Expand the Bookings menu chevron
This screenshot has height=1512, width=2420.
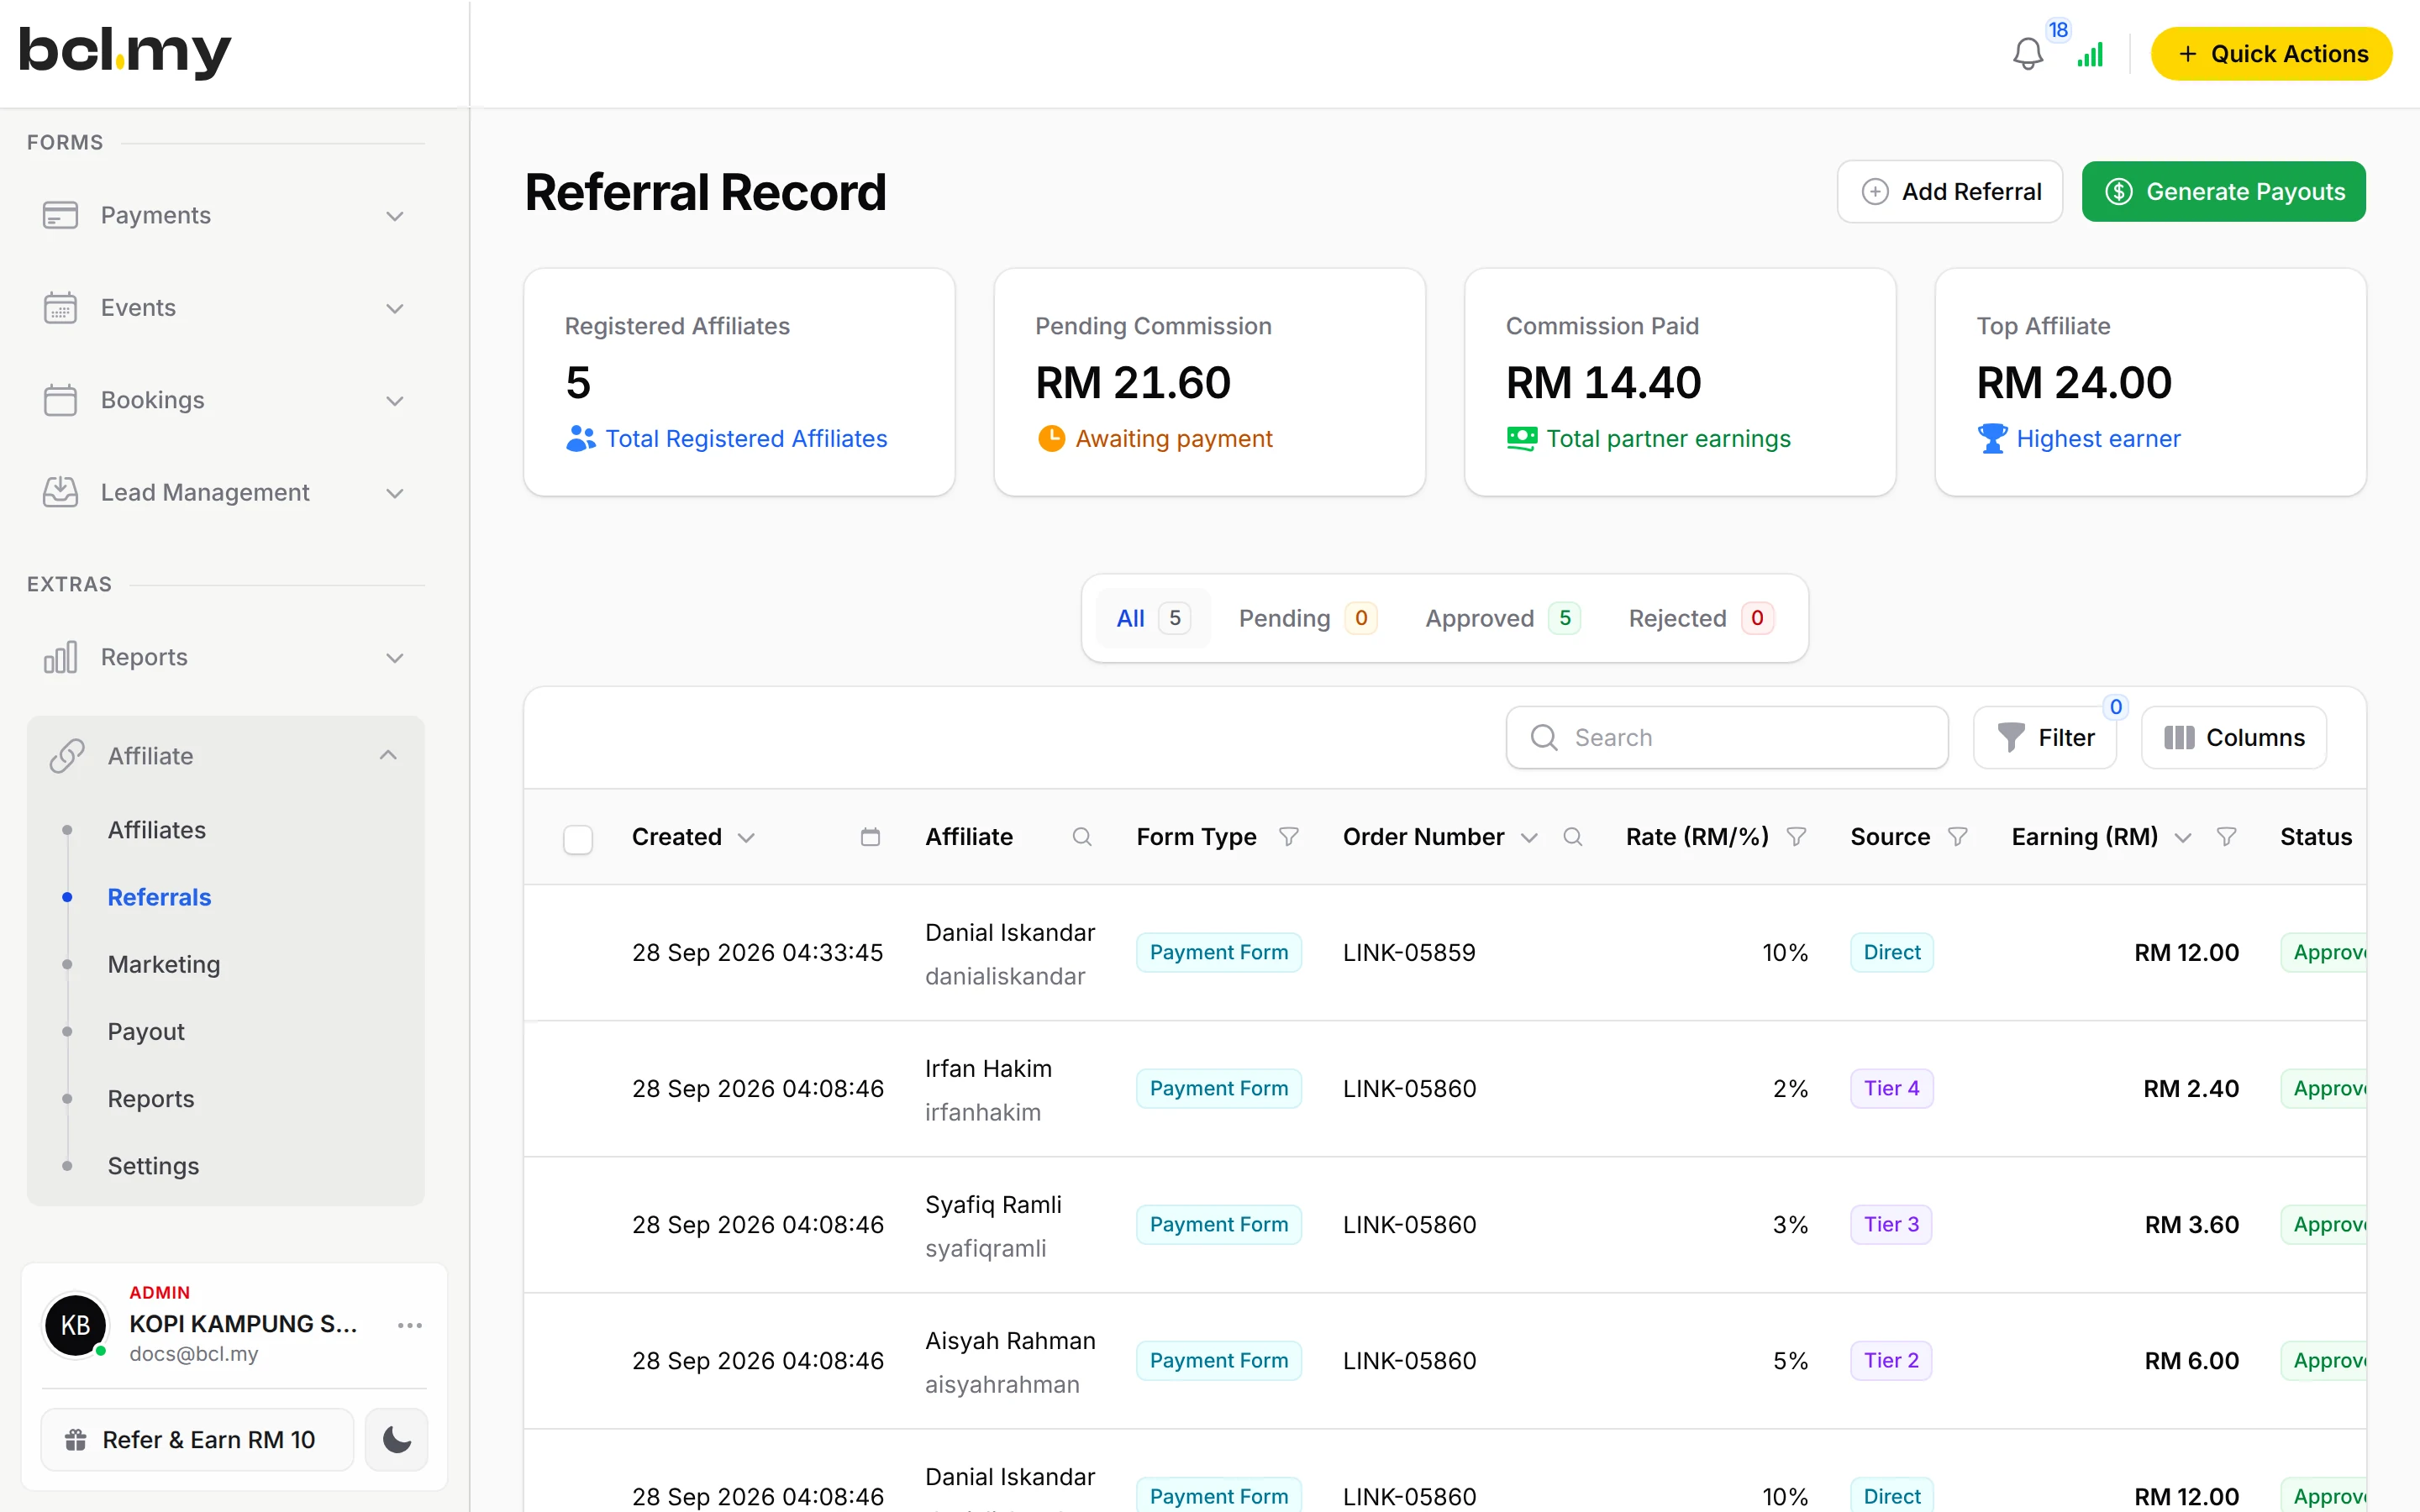click(x=395, y=401)
